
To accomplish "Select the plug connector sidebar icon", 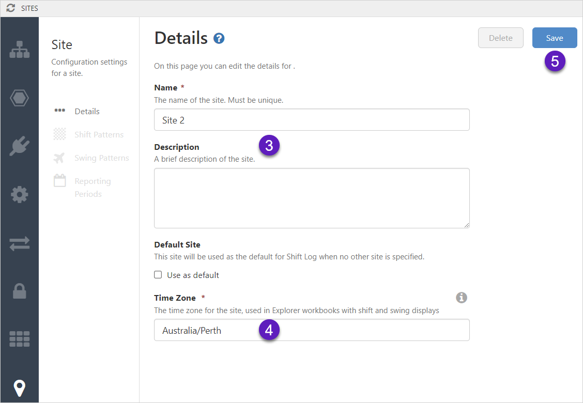I will [x=20, y=146].
